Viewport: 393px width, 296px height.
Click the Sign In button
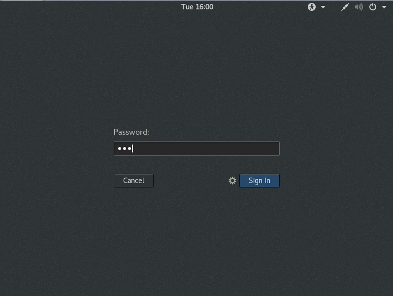click(260, 181)
